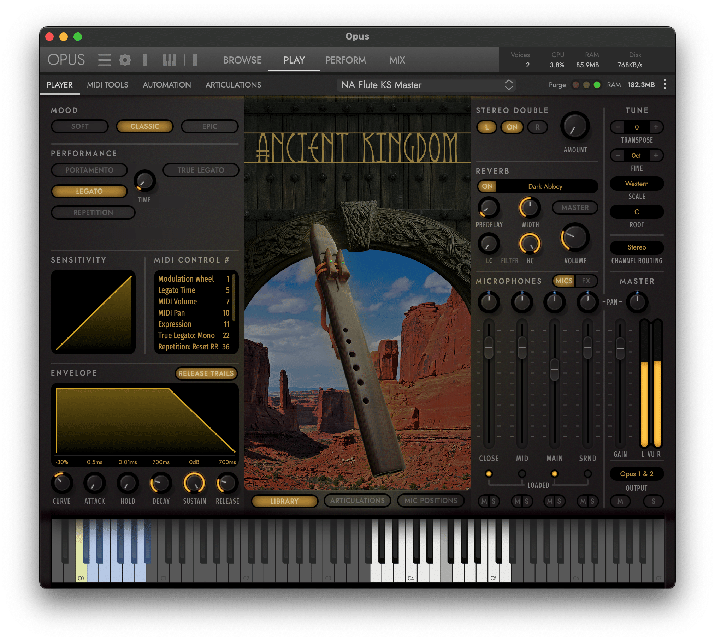Switch microphones view to FX
715x641 pixels.
click(586, 281)
